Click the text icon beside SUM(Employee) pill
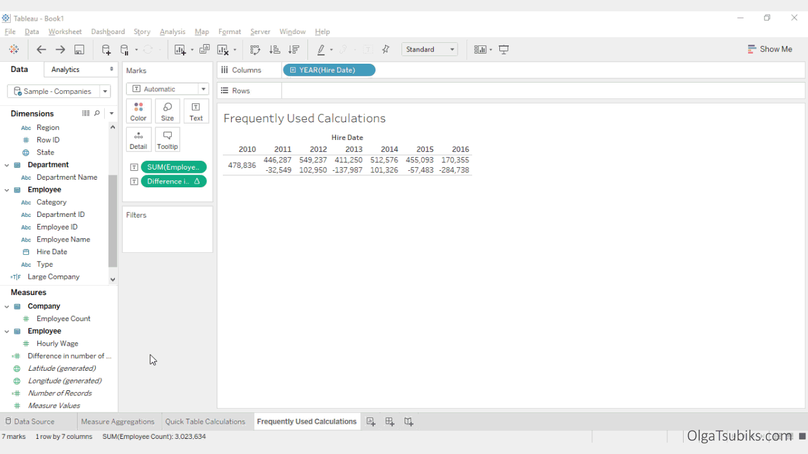Image resolution: width=808 pixels, height=454 pixels. coord(134,167)
